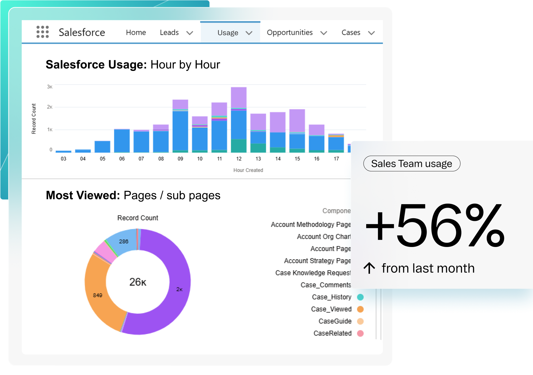
Task: Select the Case_Comments legend entry
Action: click(326, 285)
